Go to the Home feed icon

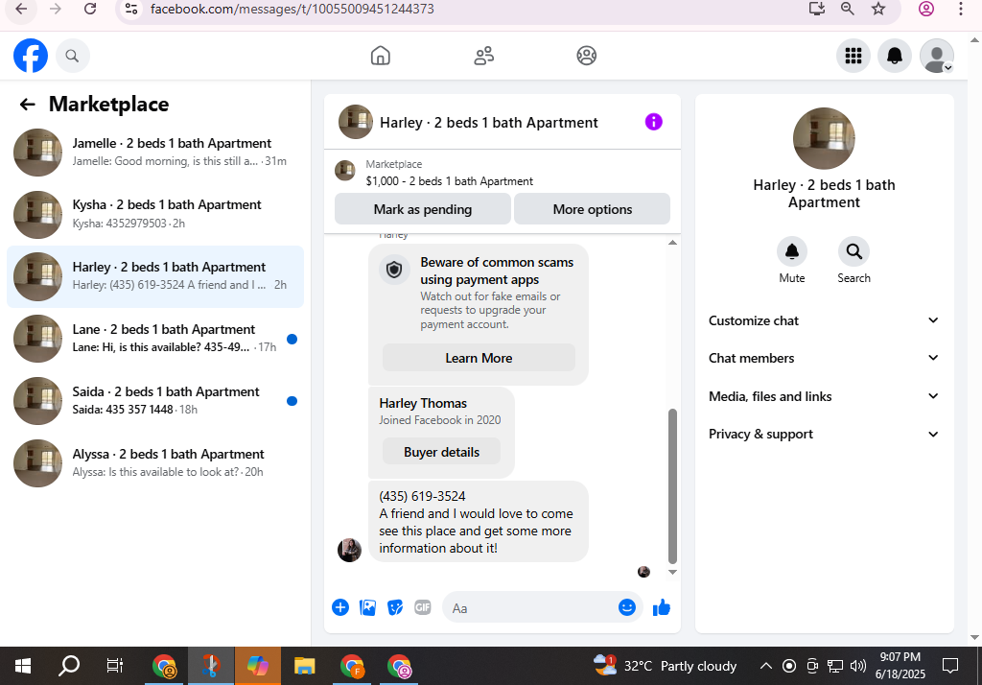380,56
